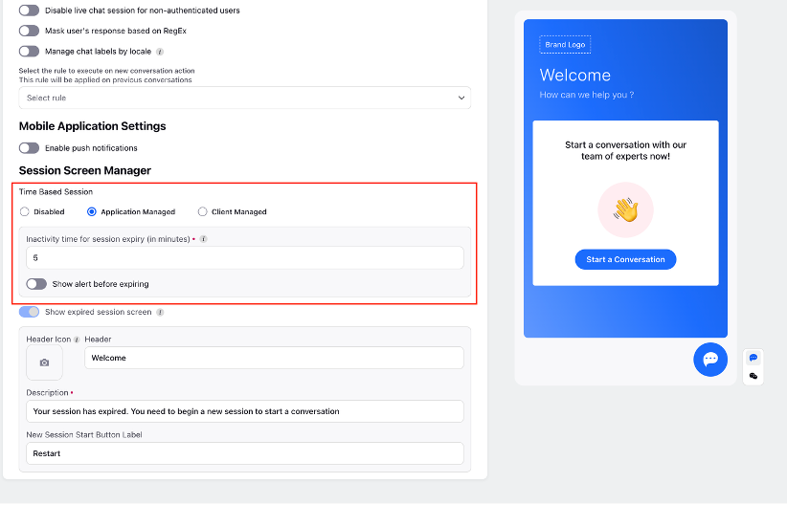This screenshot has height=505, width=787.
Task: Click info icon next to Show expired session screen
Action: pos(160,313)
